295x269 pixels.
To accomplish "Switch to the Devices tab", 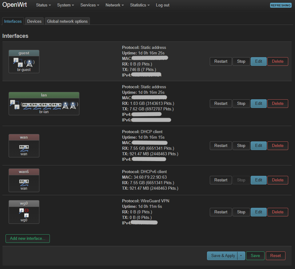I will pos(34,21).
